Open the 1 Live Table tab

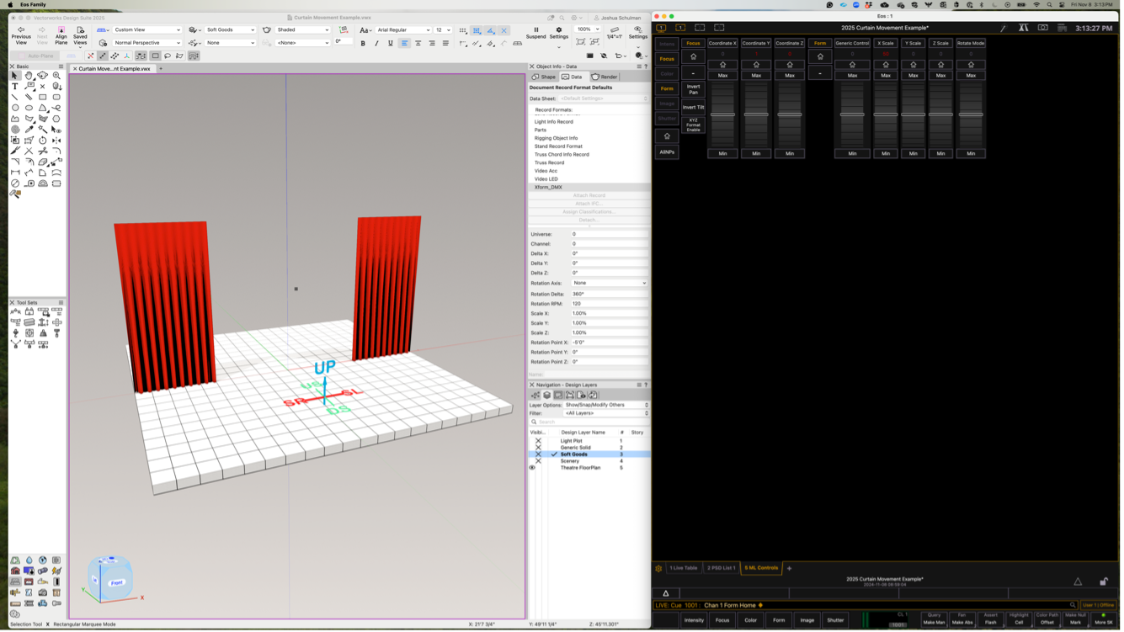coord(683,568)
